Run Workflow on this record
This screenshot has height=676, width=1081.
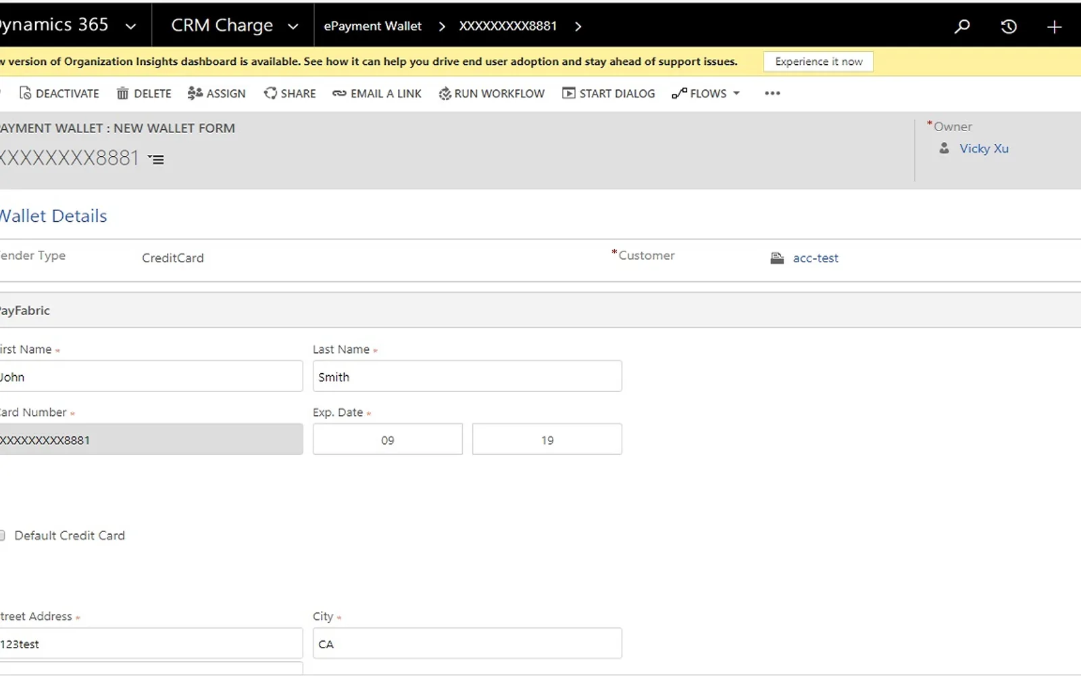pyautogui.click(x=491, y=93)
